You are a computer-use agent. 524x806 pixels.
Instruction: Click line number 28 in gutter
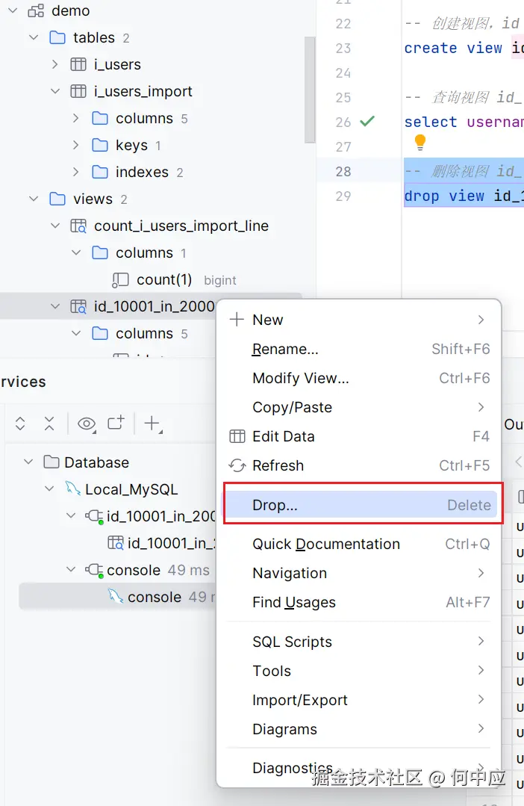click(343, 171)
